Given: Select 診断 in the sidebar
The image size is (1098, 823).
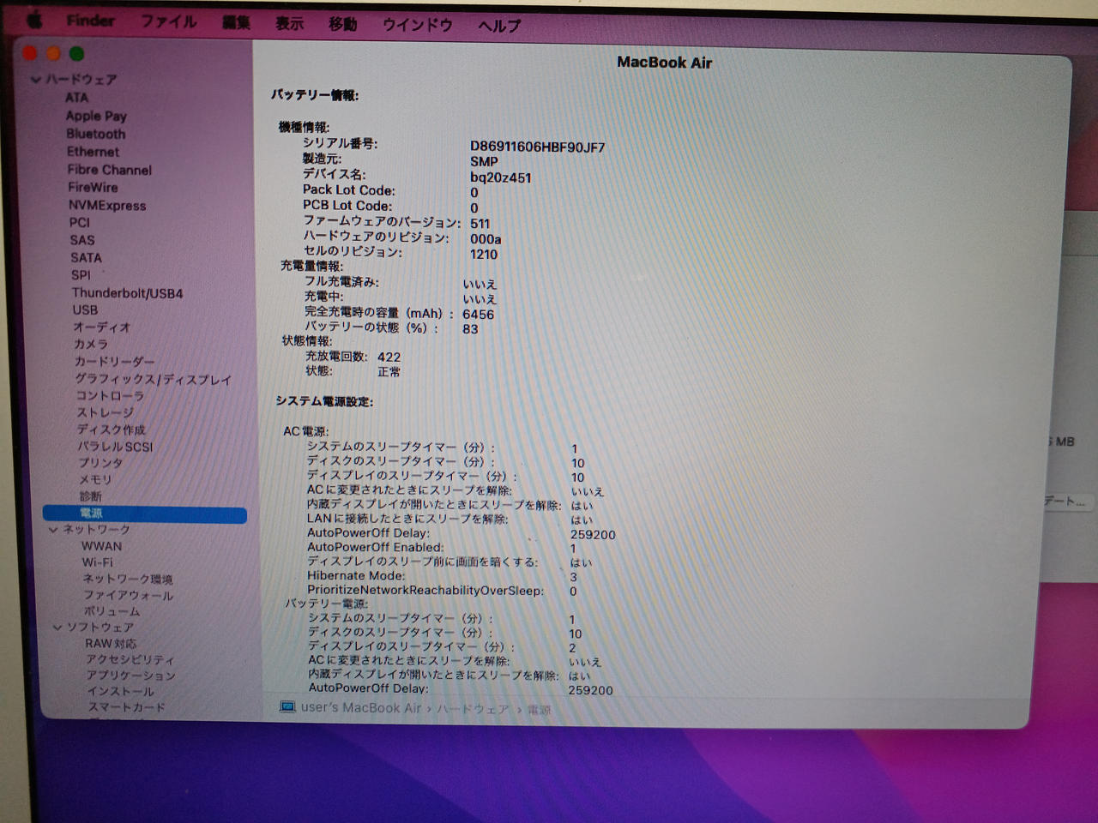Looking at the screenshot, I should (90, 496).
